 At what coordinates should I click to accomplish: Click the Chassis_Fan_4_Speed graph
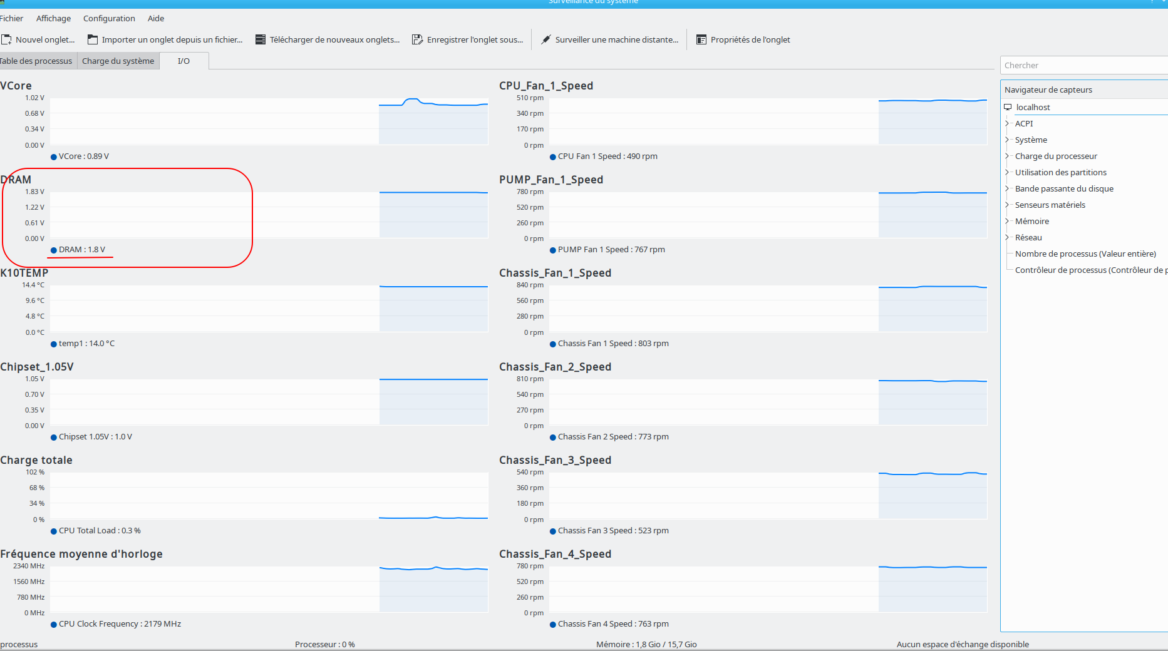coord(768,589)
